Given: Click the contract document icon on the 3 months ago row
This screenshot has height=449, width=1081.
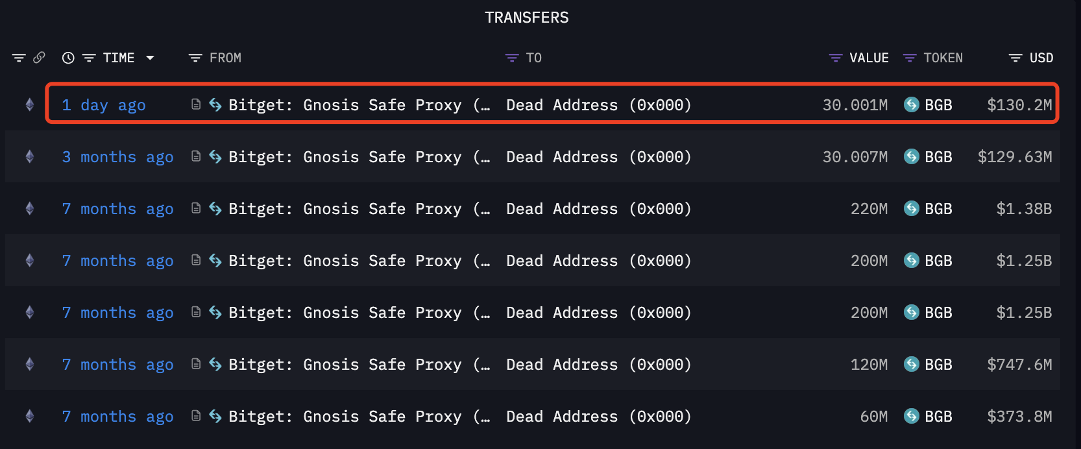Looking at the screenshot, I should 196,156.
